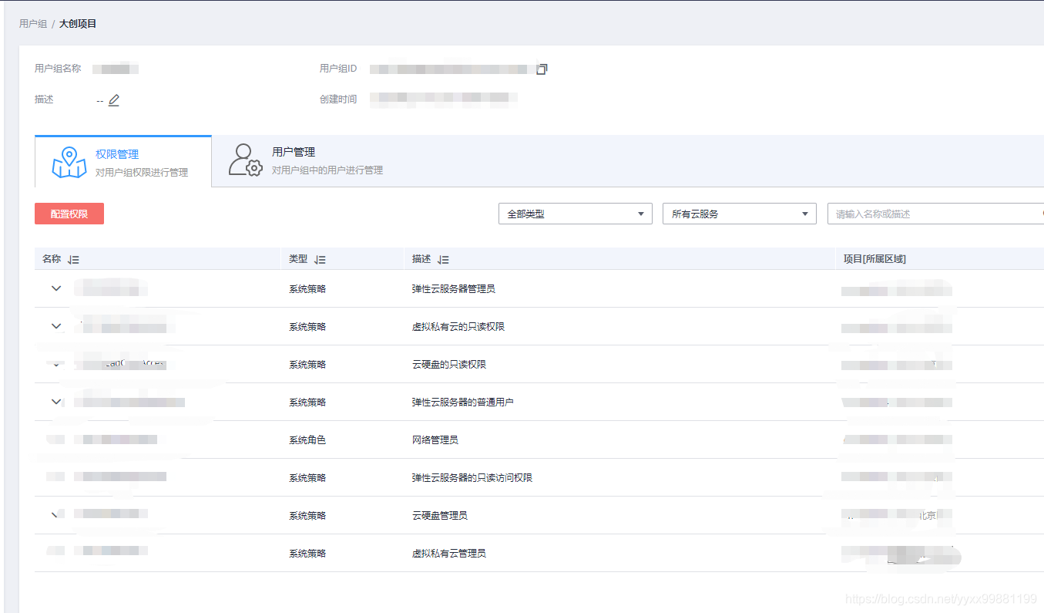Click the 配置权限 button
The width and height of the screenshot is (1044, 613).
(69, 214)
